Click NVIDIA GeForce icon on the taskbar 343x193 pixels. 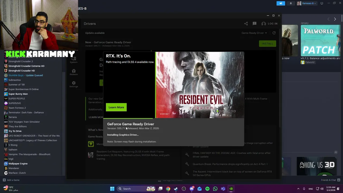231,189
